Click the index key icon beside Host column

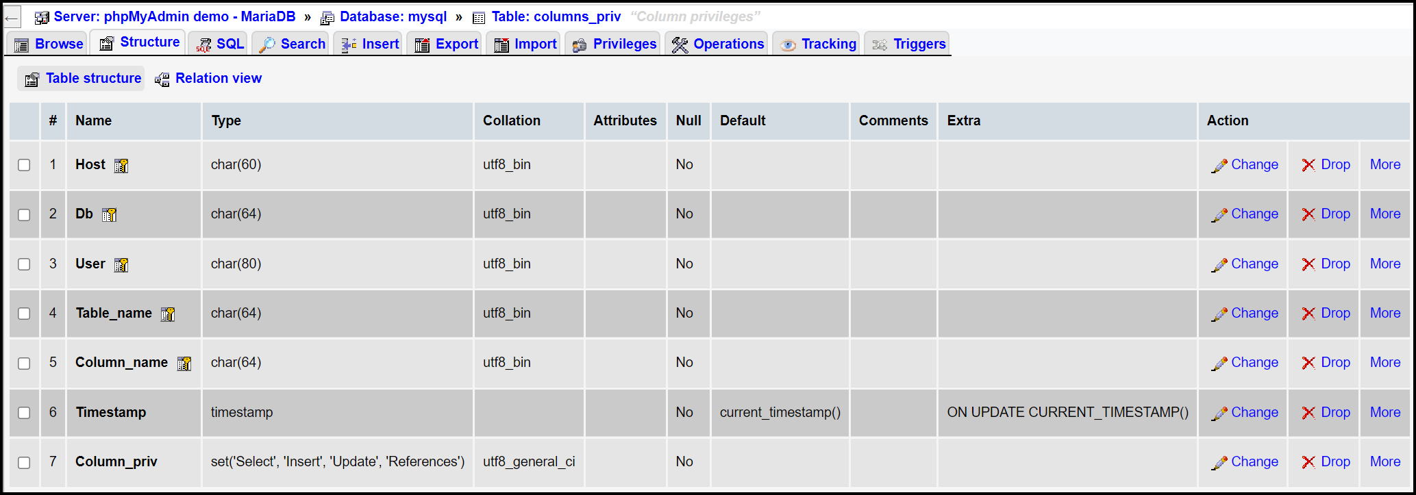(x=121, y=165)
